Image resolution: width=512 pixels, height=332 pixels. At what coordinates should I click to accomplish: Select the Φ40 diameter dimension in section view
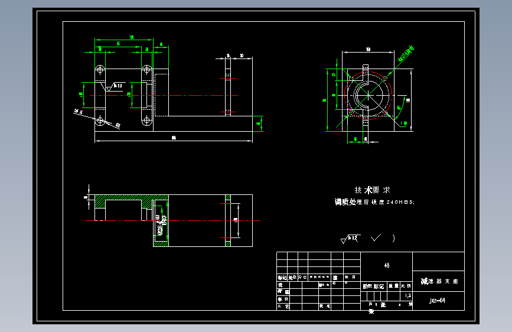click(x=165, y=220)
